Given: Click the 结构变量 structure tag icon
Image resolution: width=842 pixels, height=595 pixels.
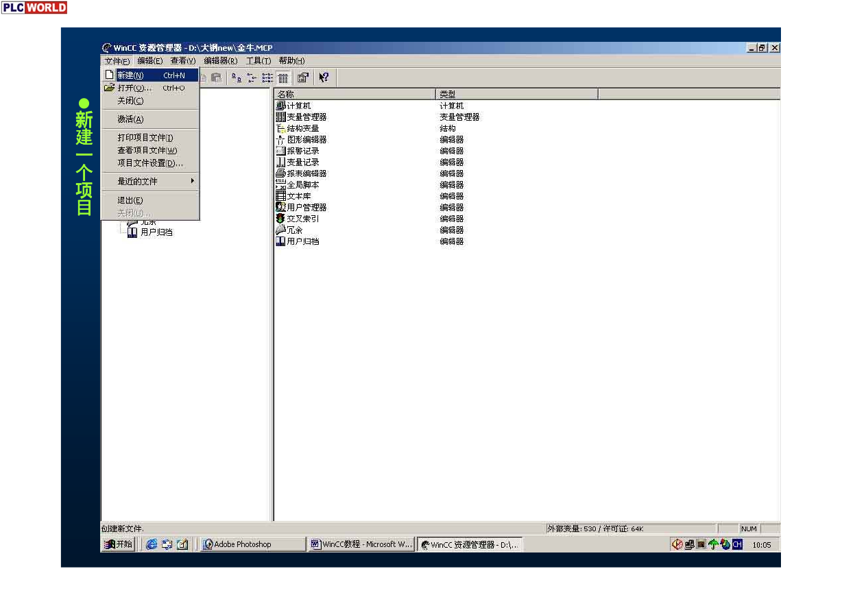Looking at the screenshot, I should pyautogui.click(x=280, y=128).
